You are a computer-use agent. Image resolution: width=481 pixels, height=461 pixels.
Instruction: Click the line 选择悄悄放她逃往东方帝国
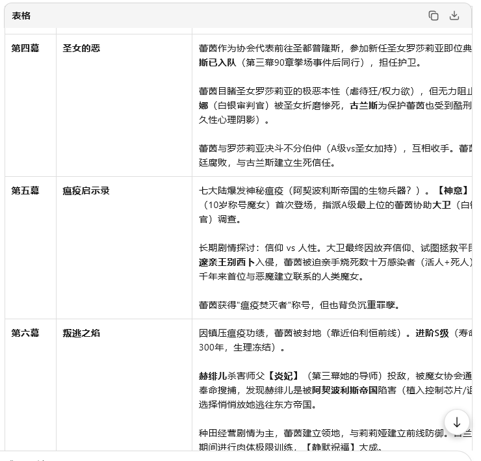tap(257, 404)
